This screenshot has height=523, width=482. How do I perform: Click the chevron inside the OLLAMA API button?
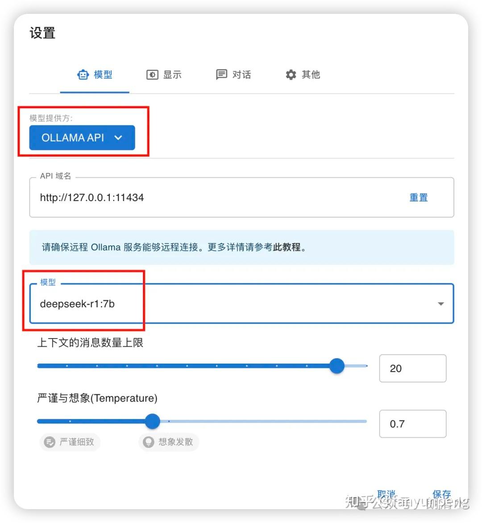(x=118, y=138)
